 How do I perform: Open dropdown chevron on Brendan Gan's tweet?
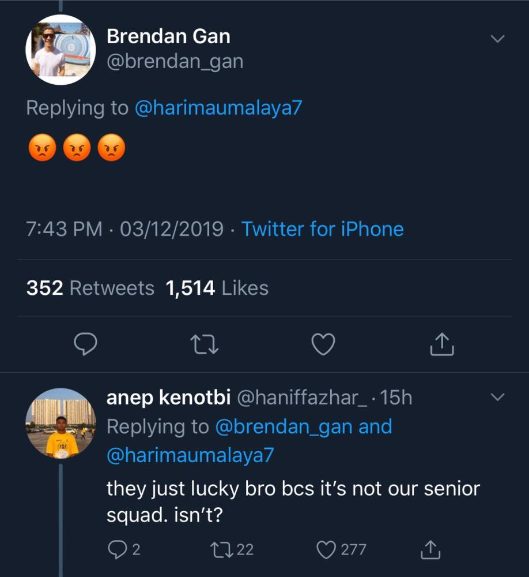coord(497,39)
